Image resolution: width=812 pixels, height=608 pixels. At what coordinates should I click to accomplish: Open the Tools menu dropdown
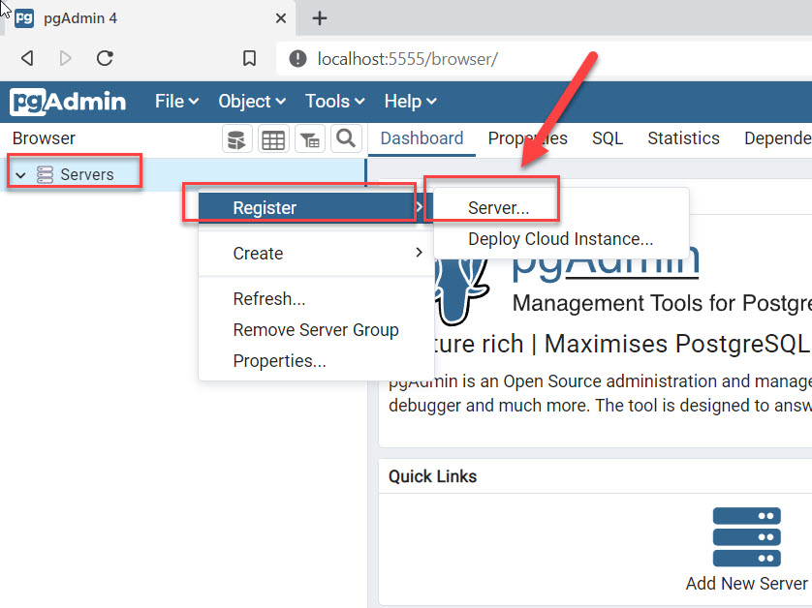334,102
